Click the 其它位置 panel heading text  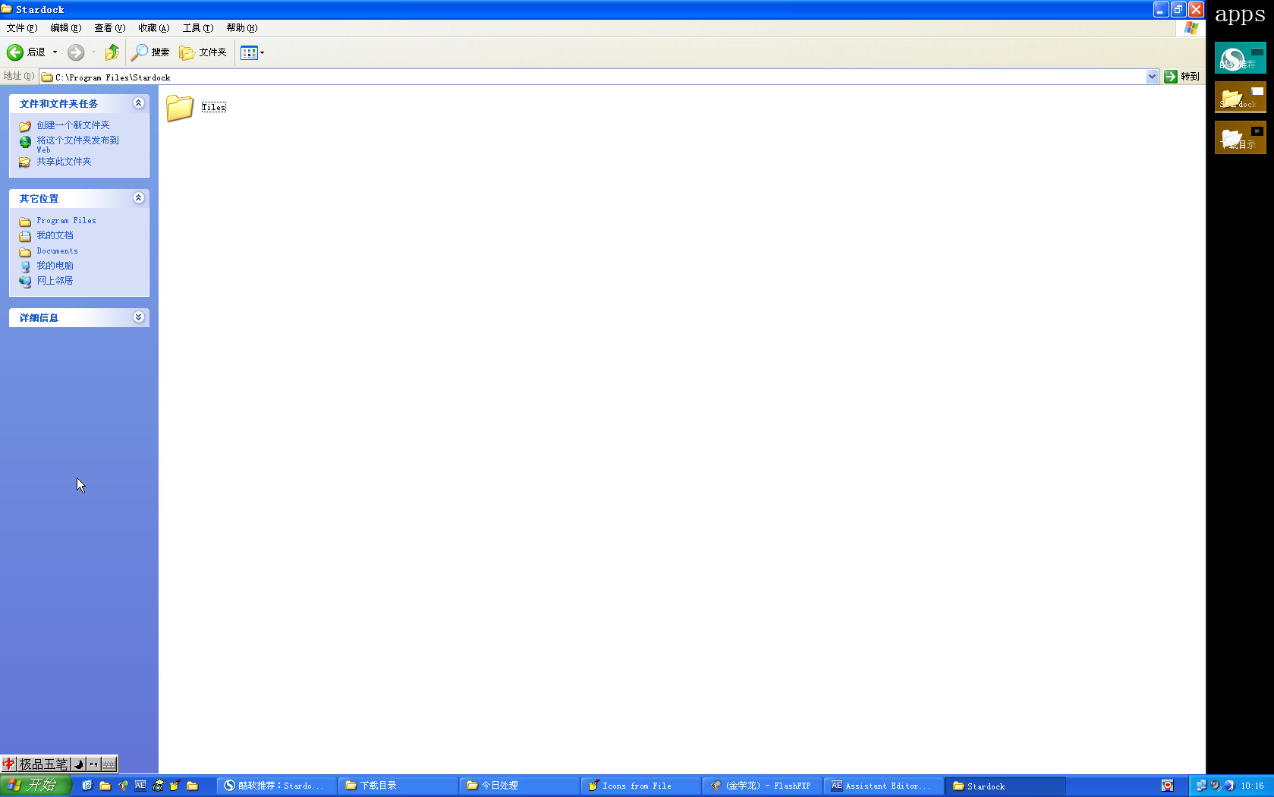pos(39,199)
